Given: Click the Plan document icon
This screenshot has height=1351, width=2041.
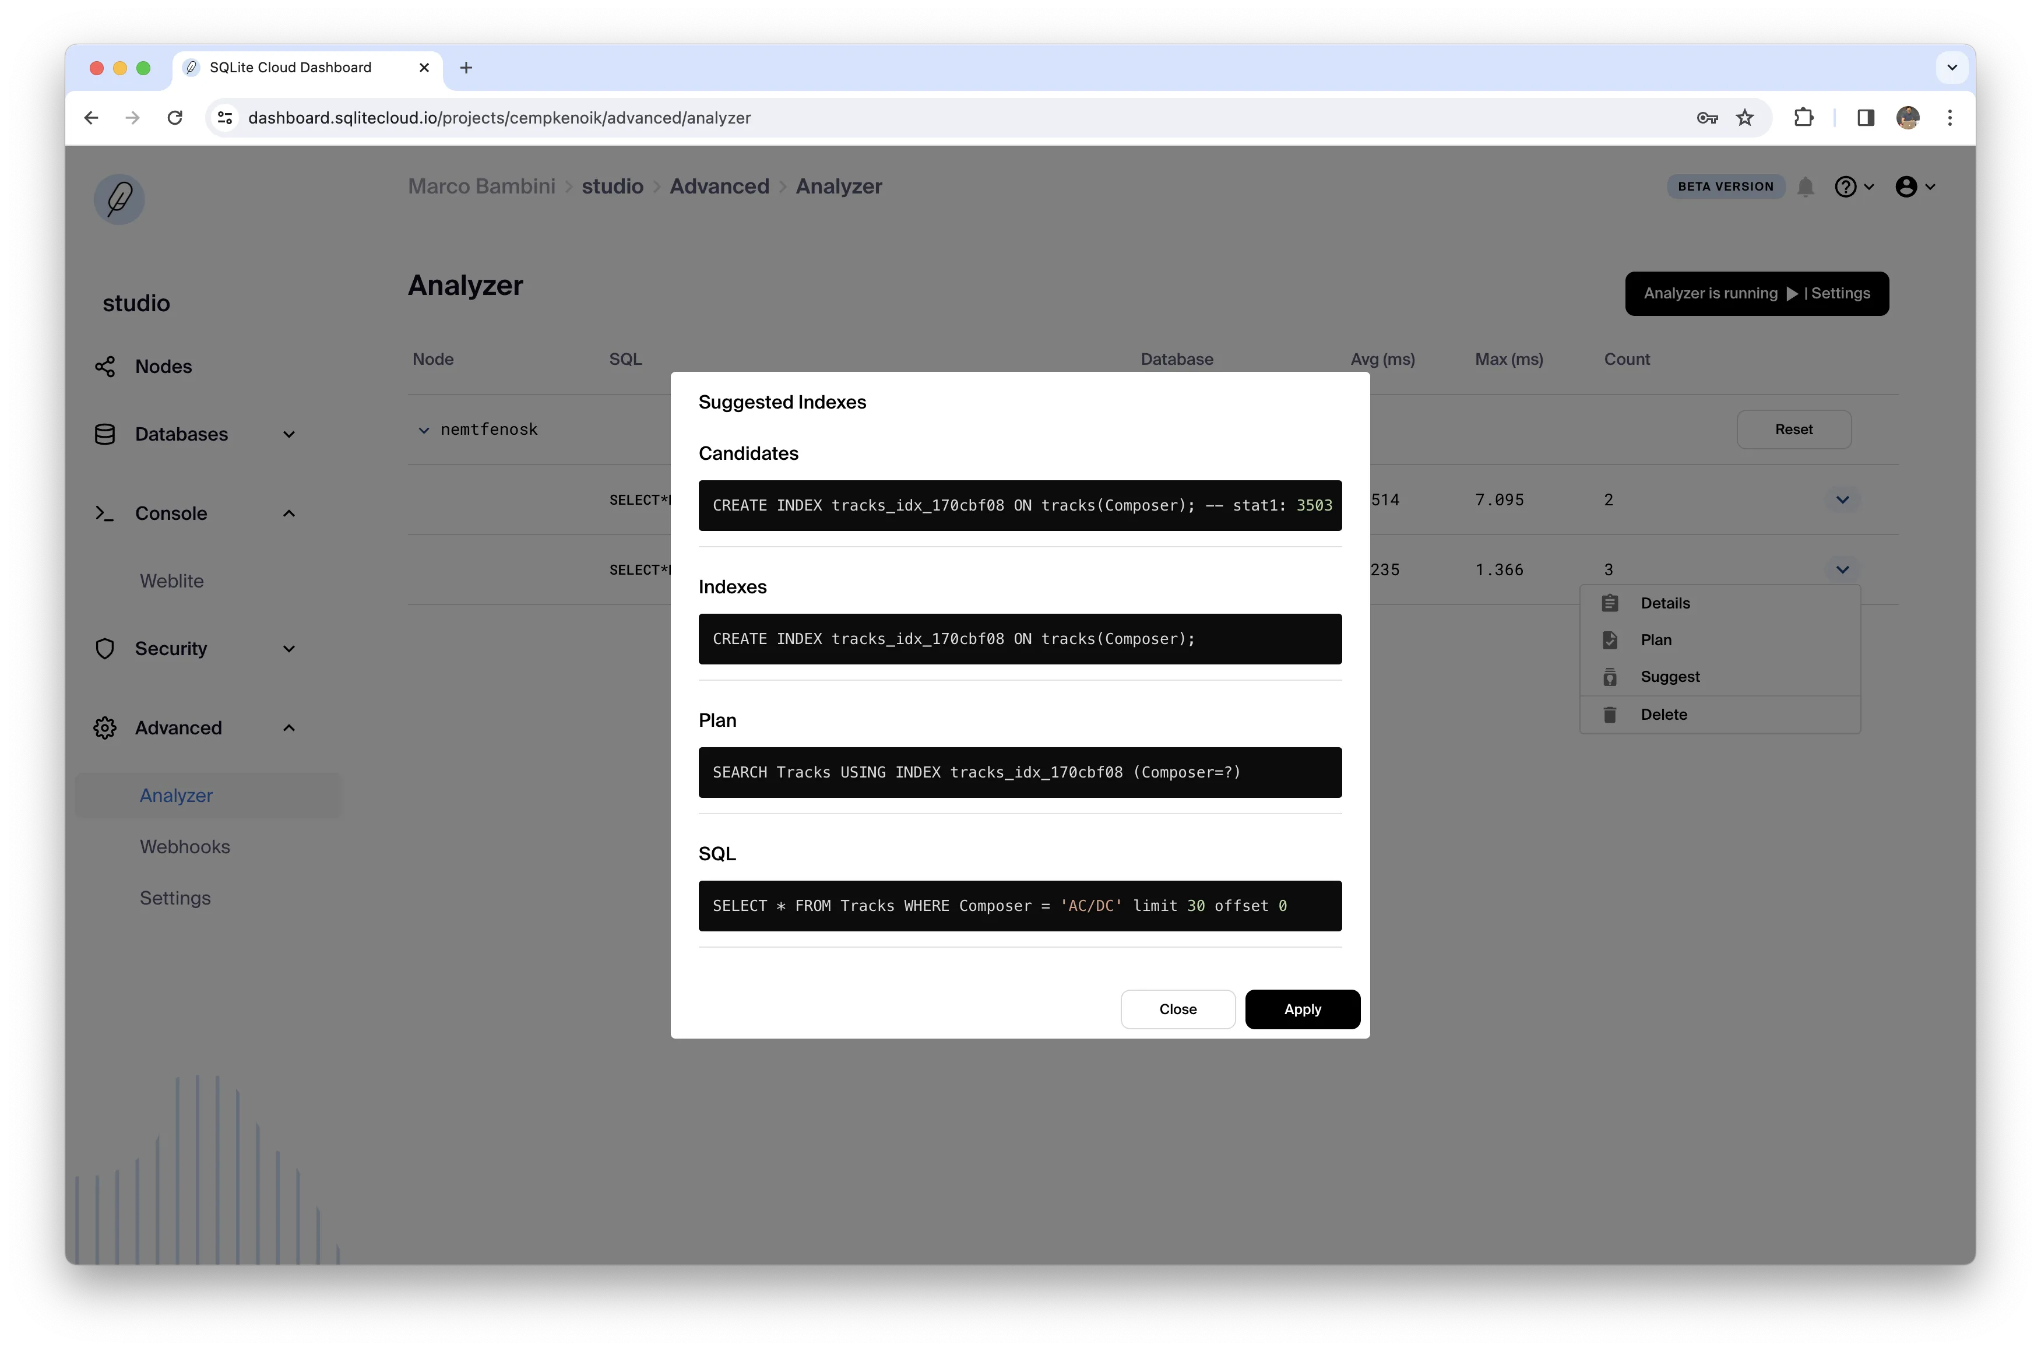Looking at the screenshot, I should coord(1609,639).
